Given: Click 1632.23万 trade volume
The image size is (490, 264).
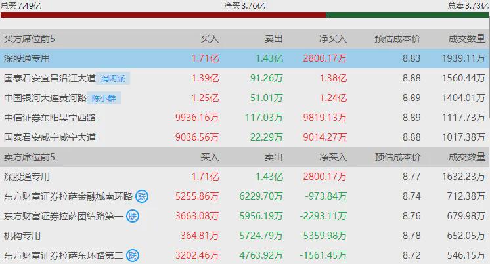Looking at the screenshot, I should pyautogui.click(x=464, y=177).
